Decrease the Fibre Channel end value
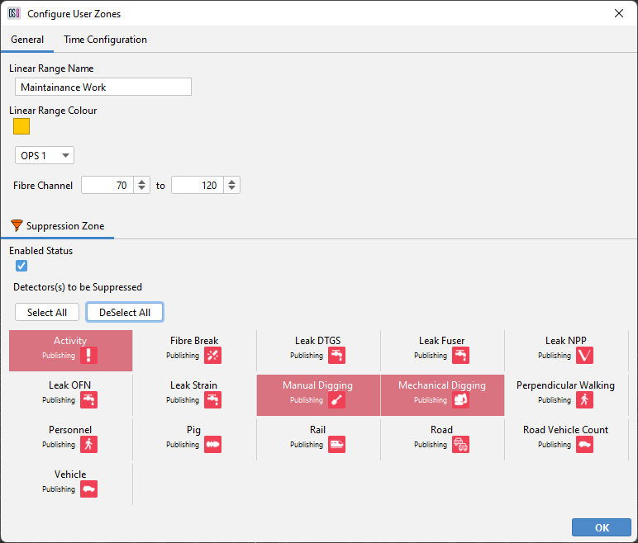 (x=232, y=190)
